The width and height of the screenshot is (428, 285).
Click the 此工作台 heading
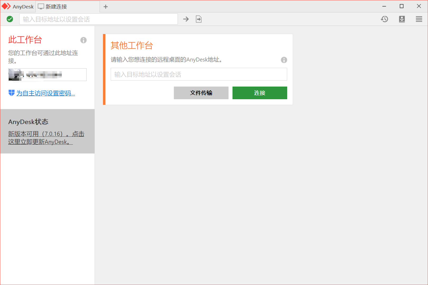point(25,40)
